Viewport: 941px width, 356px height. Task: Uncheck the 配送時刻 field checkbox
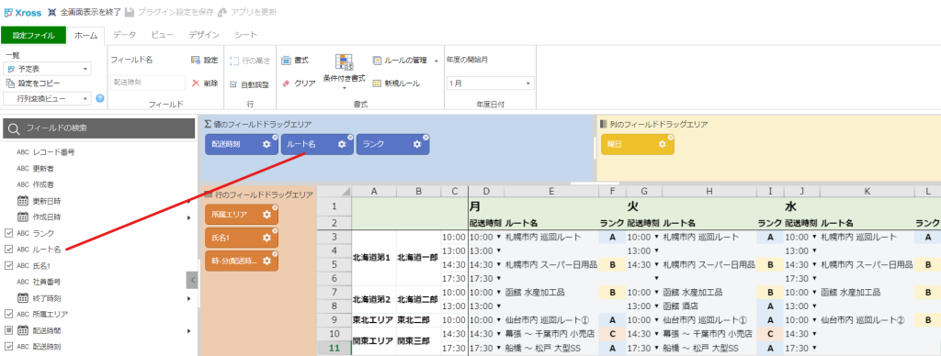click(8, 347)
